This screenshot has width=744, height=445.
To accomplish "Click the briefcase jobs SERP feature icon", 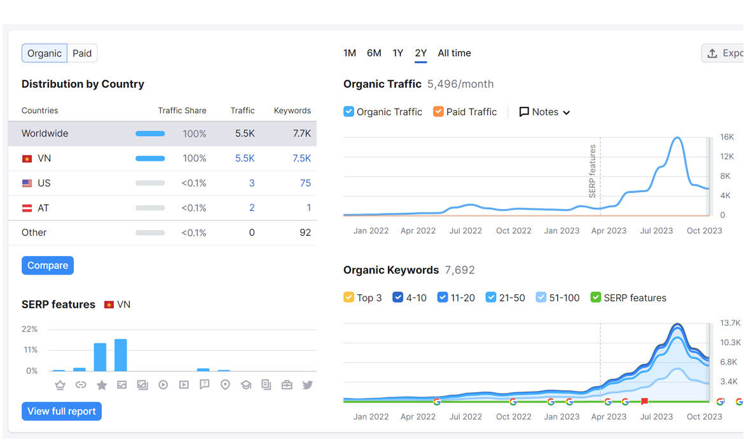I will point(287,385).
